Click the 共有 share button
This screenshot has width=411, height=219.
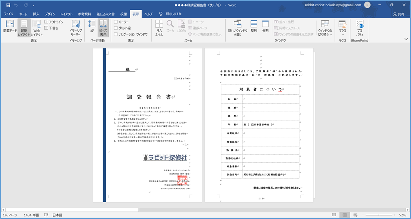pos(398,14)
